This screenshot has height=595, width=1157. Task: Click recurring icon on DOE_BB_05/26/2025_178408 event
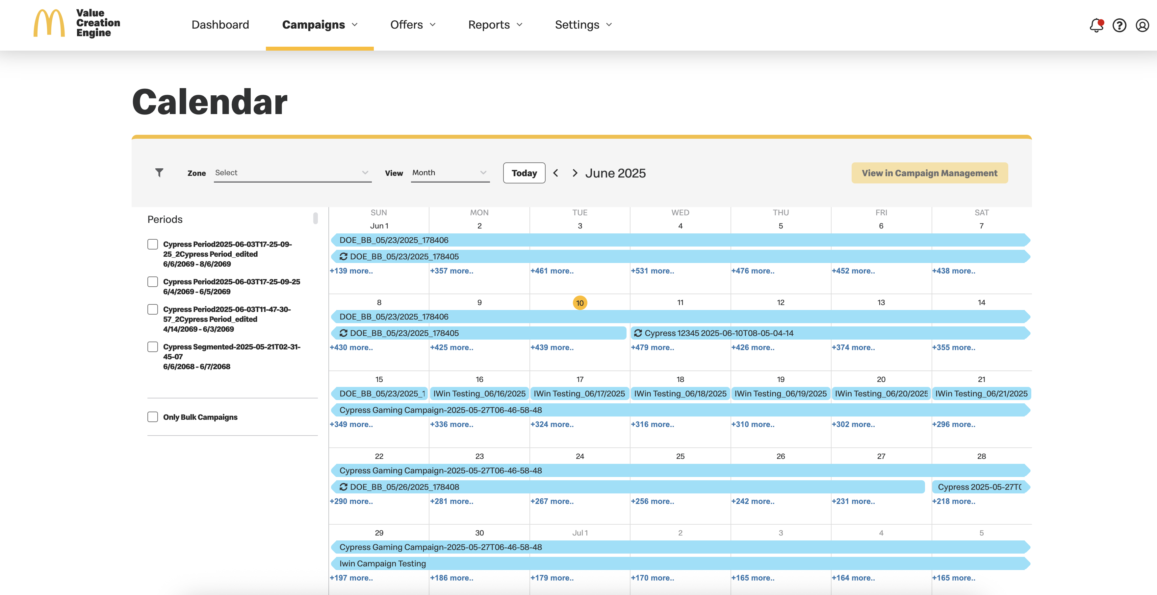344,487
